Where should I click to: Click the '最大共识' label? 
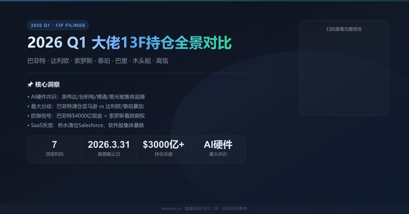click(x=218, y=154)
